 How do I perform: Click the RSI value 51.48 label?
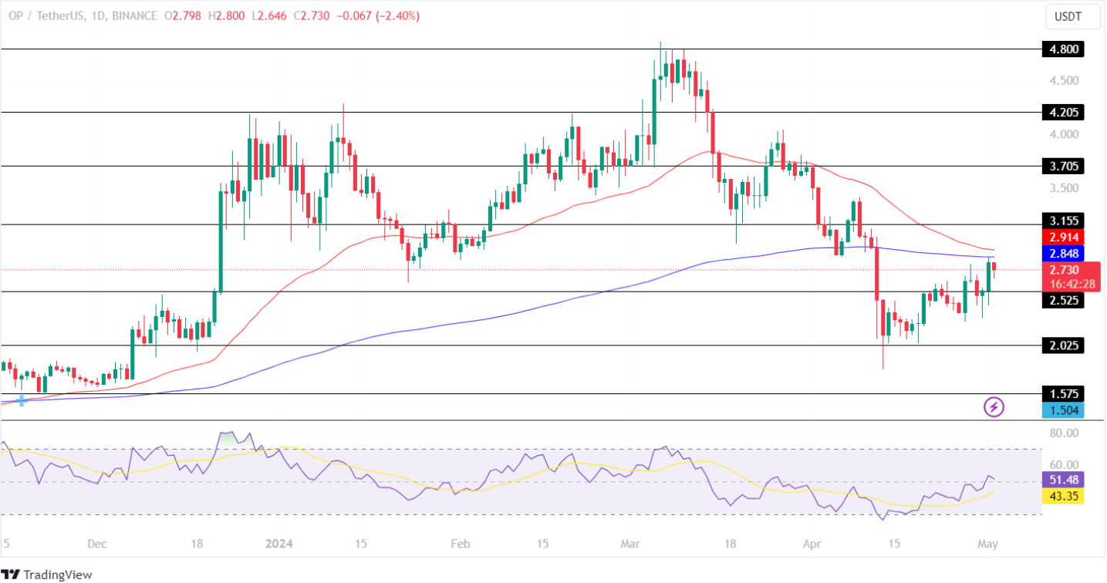click(1062, 479)
